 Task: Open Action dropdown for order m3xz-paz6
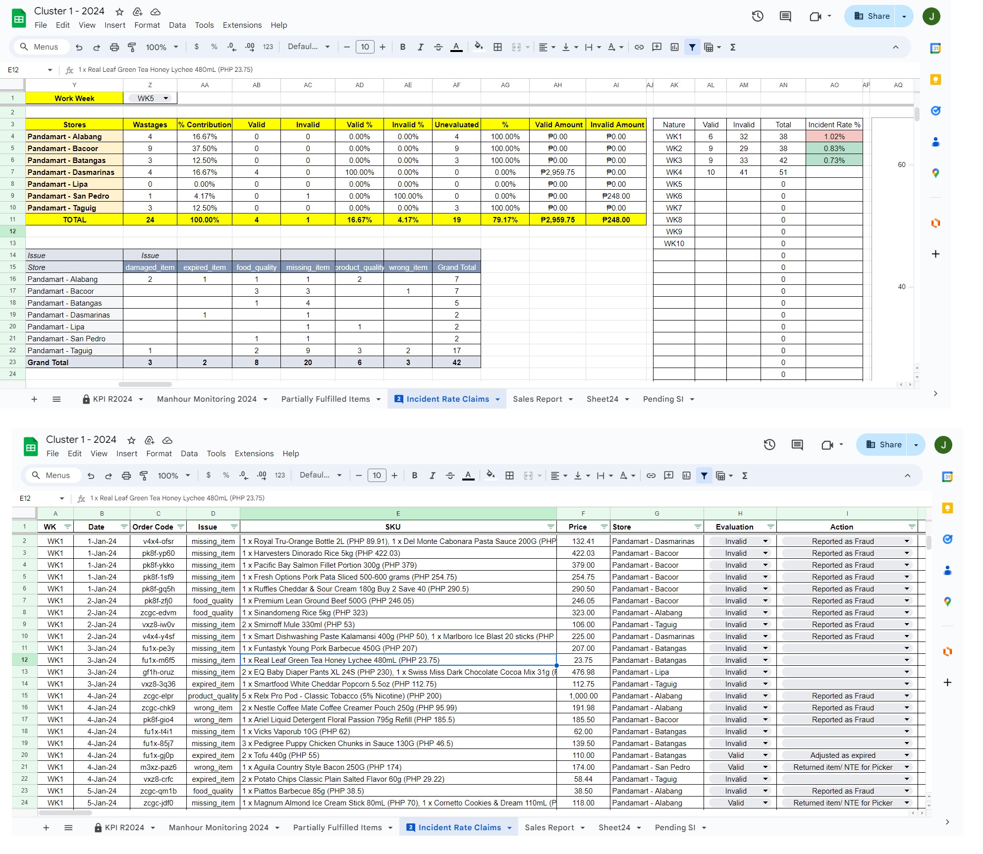pos(847,767)
